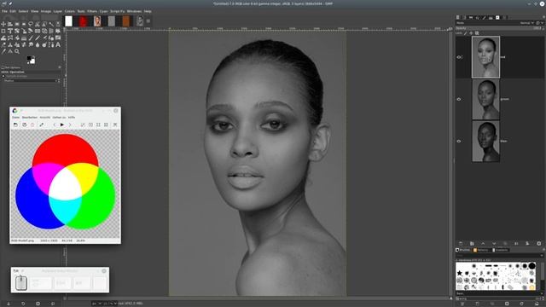Image resolution: width=546 pixels, height=307 pixels.
Task: Hide the red layer
Action: 459,57
